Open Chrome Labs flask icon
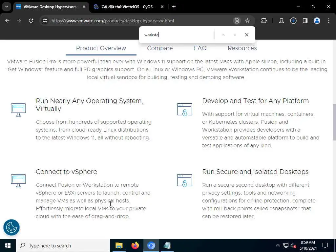This screenshot has width=336, height=252. coord(281,21)
